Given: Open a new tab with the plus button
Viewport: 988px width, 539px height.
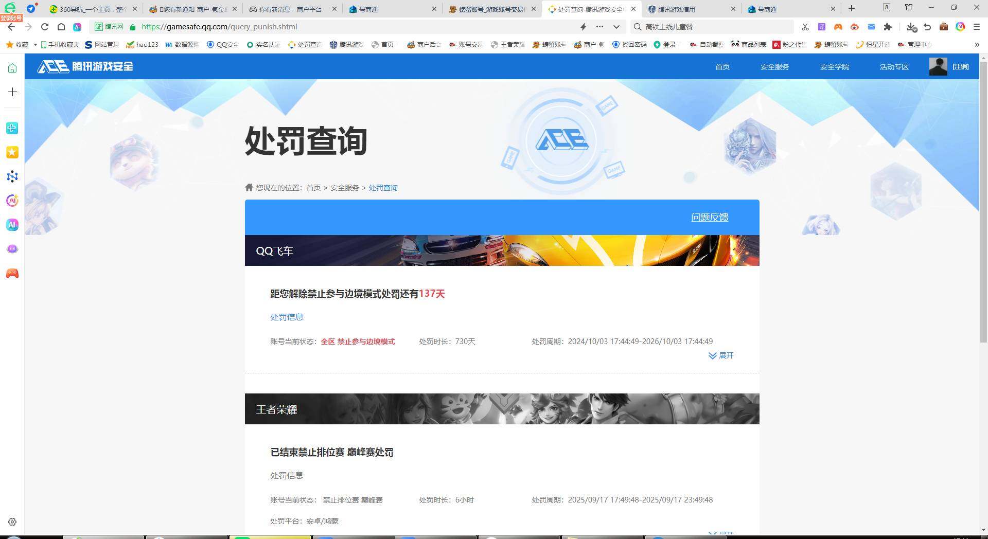Looking at the screenshot, I should [x=852, y=8].
